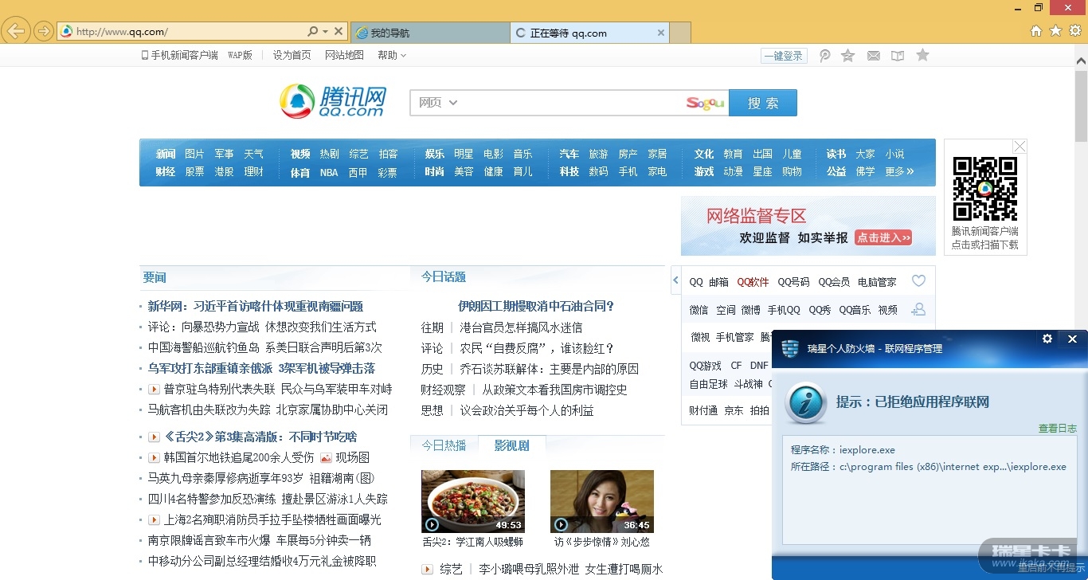Open the headline 新华网:习近平首访喀什体现重视南疆问题

click(x=256, y=306)
